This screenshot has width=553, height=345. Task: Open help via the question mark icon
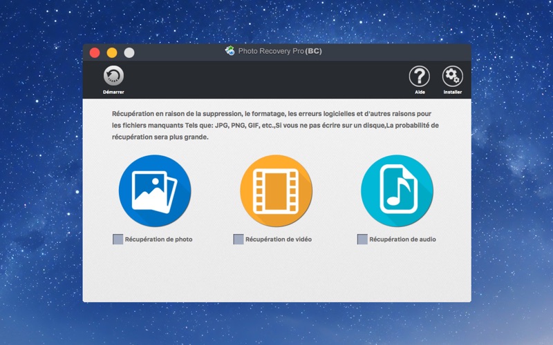tap(420, 76)
